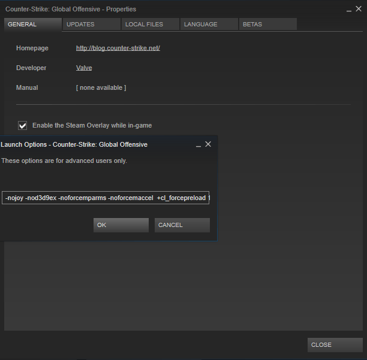
Task: Click the Properties window title text
Action: coord(71,9)
